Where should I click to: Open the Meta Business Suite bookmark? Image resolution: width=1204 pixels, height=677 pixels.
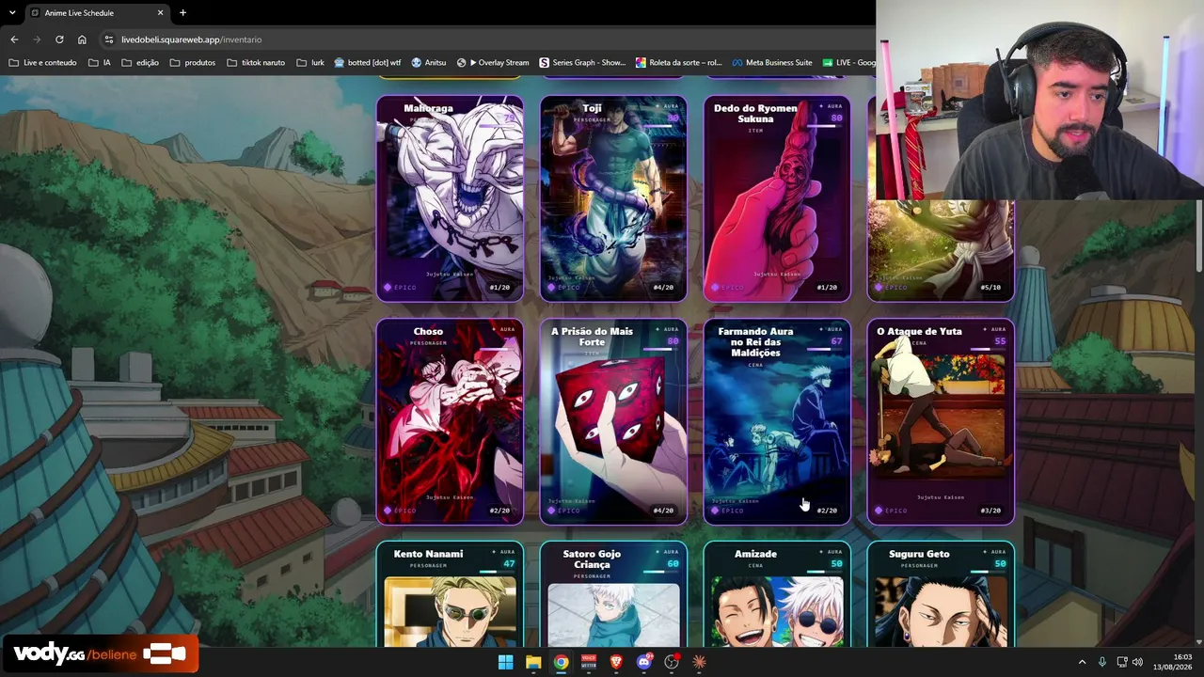click(771, 63)
